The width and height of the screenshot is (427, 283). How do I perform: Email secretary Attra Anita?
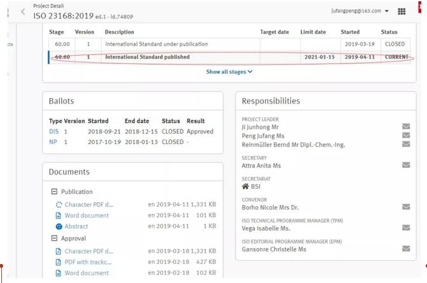coord(406,166)
